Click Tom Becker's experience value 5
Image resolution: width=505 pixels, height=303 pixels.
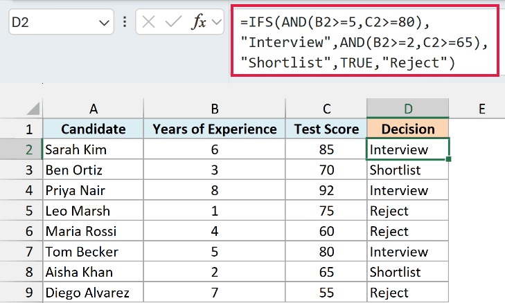(215, 252)
